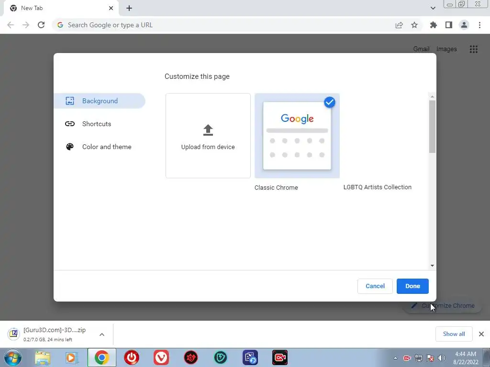Click the share this page icon
This screenshot has width=490, height=367.
(x=399, y=25)
